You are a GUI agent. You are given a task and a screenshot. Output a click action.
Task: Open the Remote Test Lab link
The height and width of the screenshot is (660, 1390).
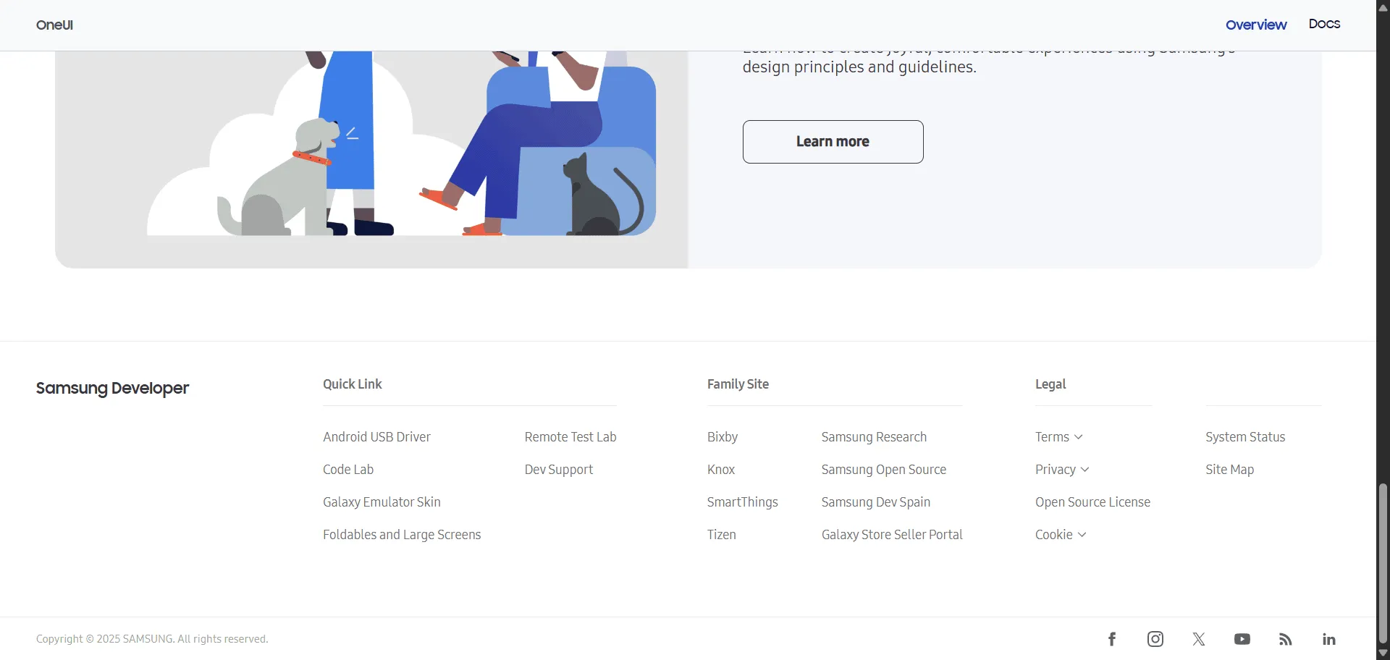tap(570, 437)
